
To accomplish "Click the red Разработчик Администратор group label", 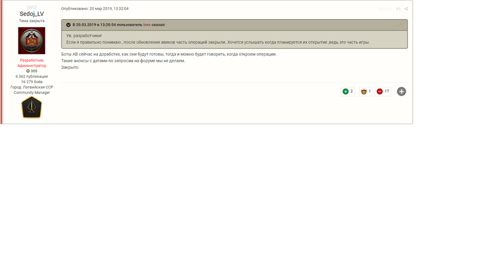I will (x=32, y=63).
